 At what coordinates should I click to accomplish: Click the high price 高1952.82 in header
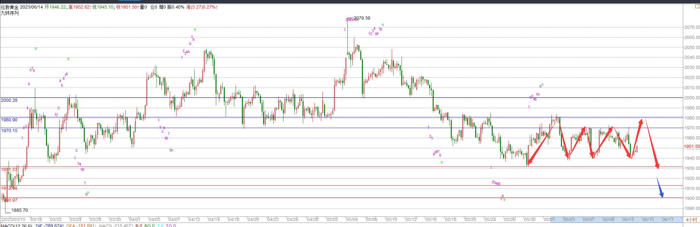[80, 7]
